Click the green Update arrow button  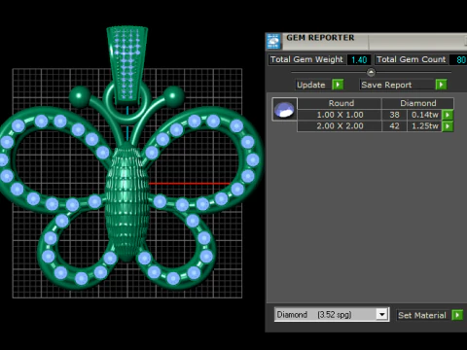338,85
